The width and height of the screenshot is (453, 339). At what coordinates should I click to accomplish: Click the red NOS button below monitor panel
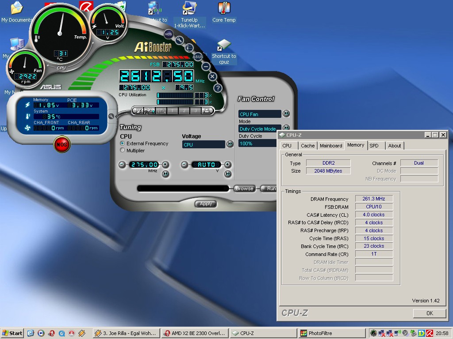62,144
